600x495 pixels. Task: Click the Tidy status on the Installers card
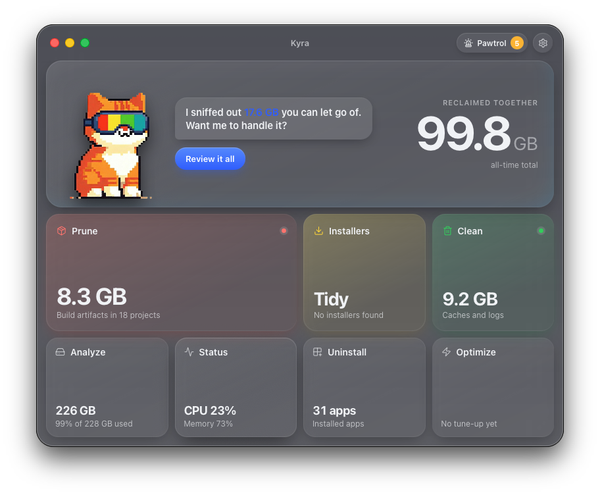pos(331,300)
